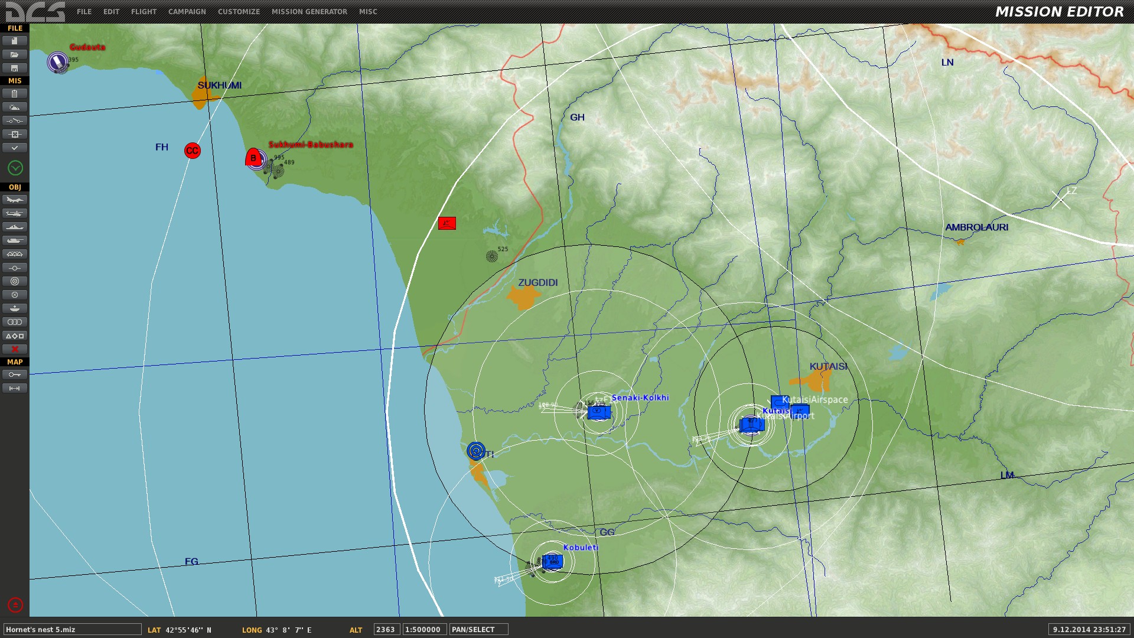Open a mission with the folder icon
This screenshot has height=638, width=1134.
coord(15,54)
